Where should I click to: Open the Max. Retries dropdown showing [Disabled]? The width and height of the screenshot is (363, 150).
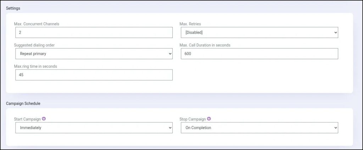[259, 33]
